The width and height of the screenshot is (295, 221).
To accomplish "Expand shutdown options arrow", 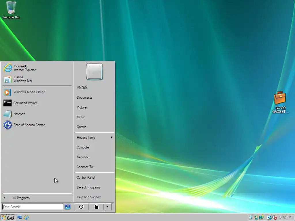I will (107, 207).
